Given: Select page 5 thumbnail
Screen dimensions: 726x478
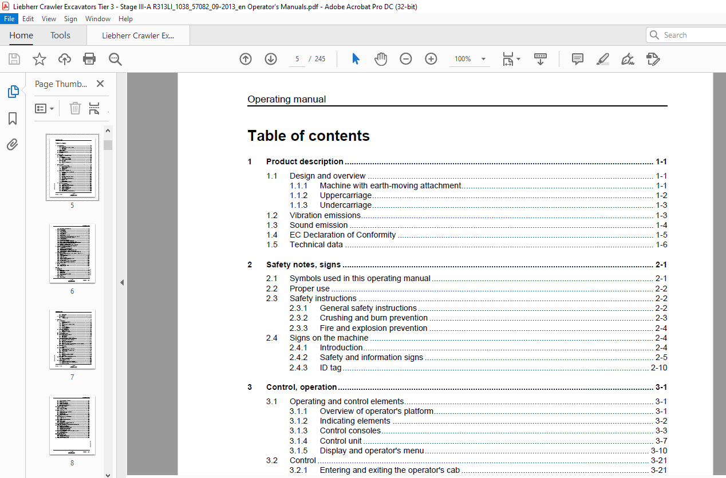Looking at the screenshot, I should pyautogui.click(x=72, y=168).
